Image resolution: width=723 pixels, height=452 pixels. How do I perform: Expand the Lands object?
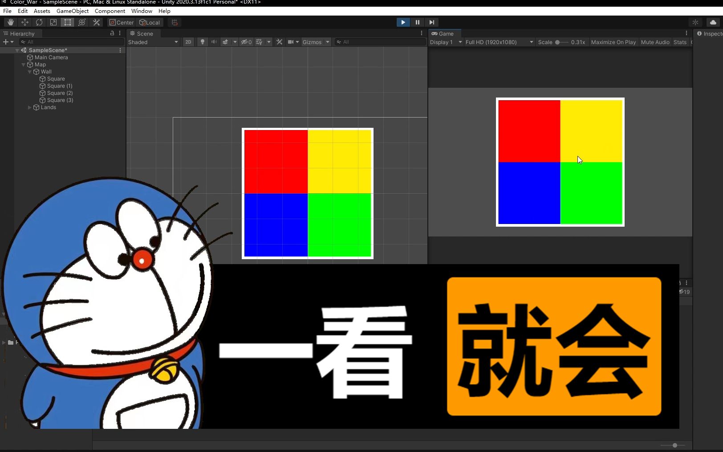(x=29, y=107)
